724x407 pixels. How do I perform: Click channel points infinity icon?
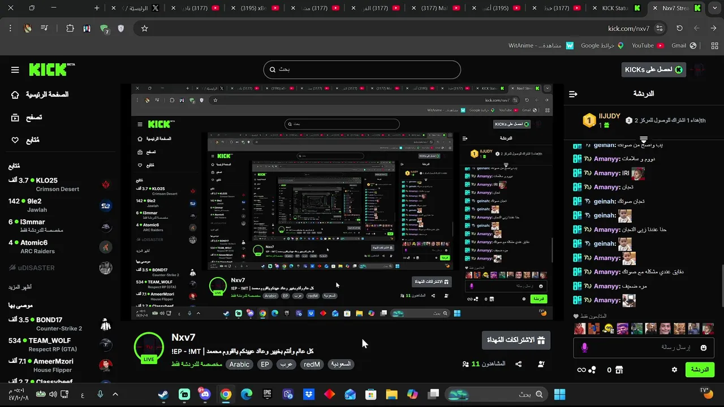pos(581,370)
